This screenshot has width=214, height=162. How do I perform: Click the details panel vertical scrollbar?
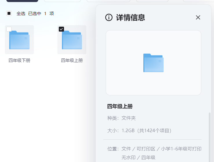pos(210,136)
